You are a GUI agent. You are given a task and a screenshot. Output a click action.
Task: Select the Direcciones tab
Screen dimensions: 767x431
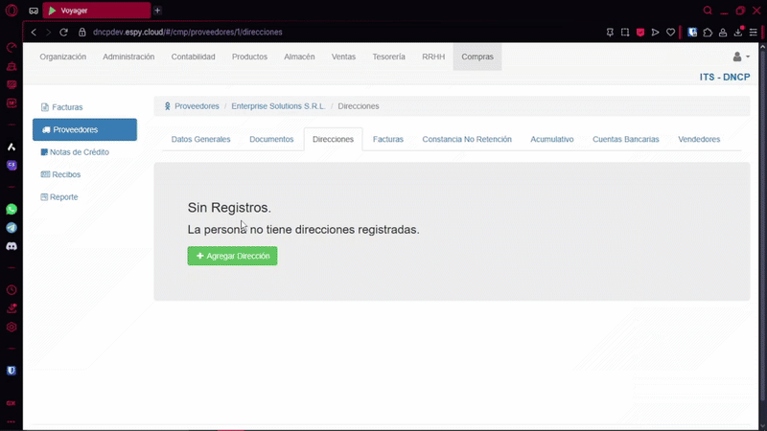coord(333,139)
